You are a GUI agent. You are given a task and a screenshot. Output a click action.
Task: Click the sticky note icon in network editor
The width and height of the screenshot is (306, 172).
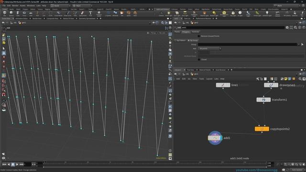pyautogui.click(x=286, y=79)
